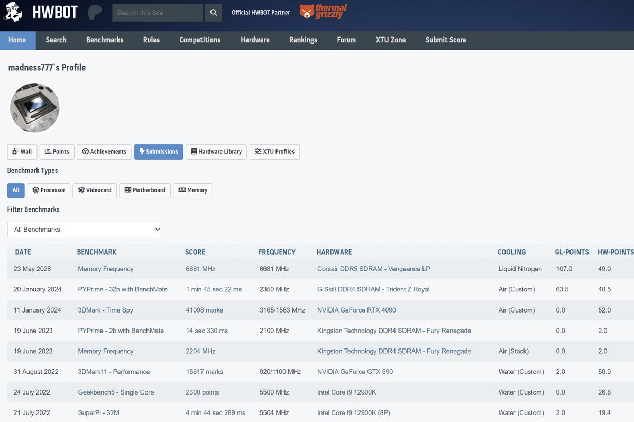Click the search magnifier button
The width and height of the screenshot is (634, 422).
(x=214, y=13)
